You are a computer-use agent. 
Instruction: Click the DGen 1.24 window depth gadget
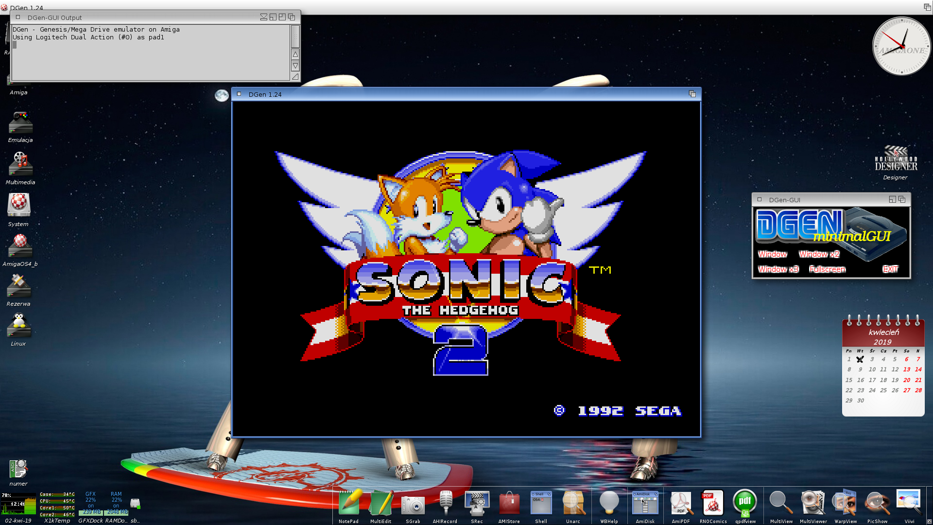pos(692,94)
